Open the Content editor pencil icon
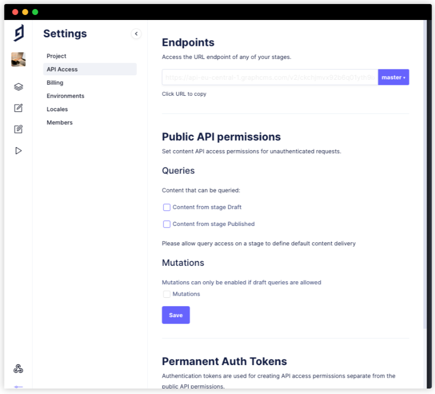Screen dimensions: 435x394 point(18,108)
